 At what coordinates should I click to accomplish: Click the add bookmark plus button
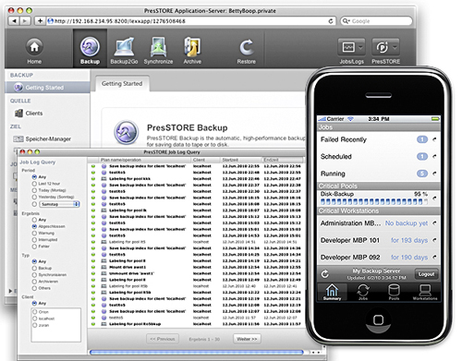pos(40,21)
